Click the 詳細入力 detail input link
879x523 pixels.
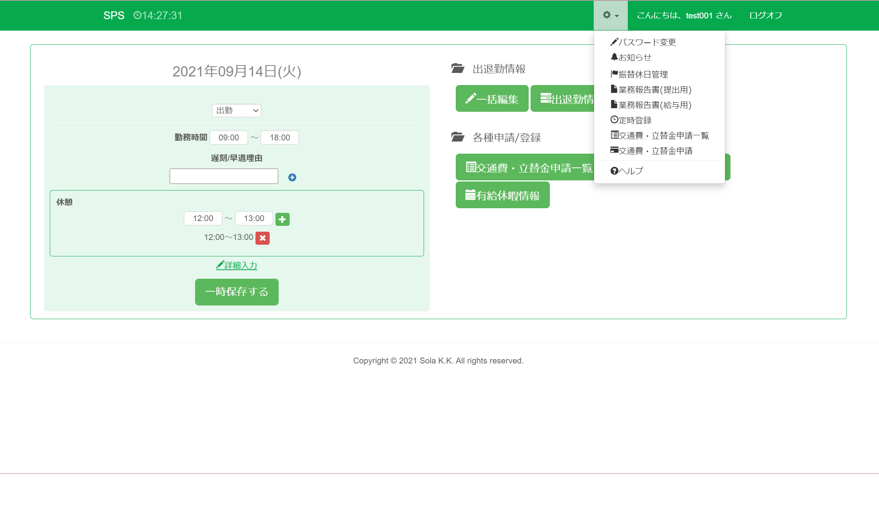click(x=237, y=265)
